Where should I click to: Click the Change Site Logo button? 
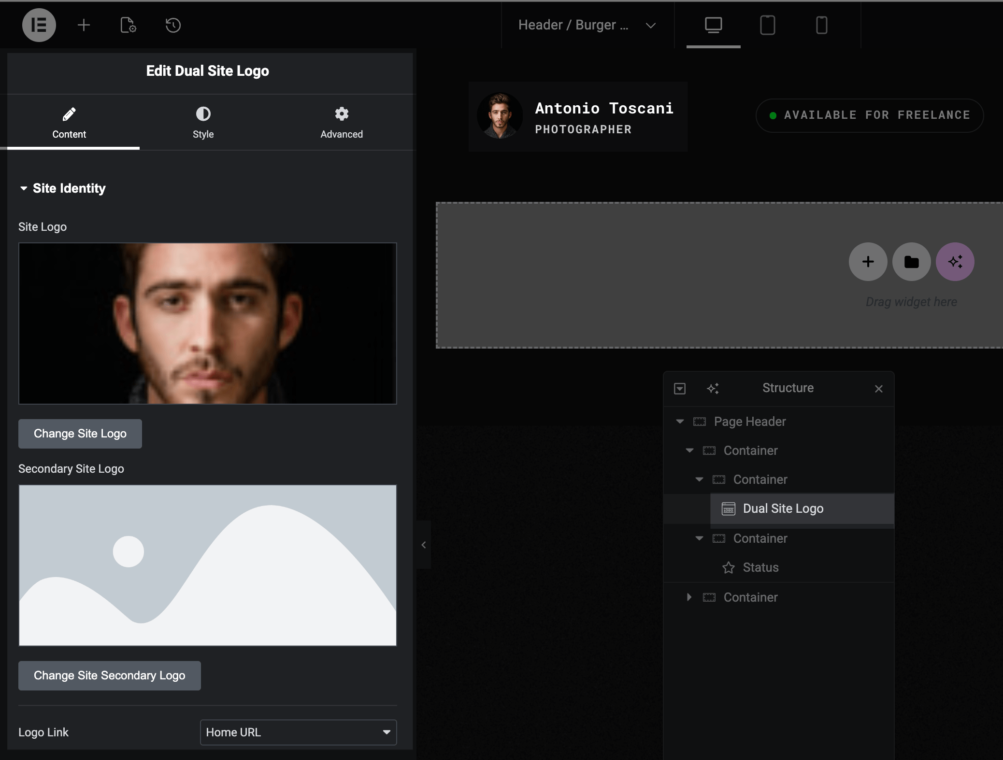click(80, 434)
